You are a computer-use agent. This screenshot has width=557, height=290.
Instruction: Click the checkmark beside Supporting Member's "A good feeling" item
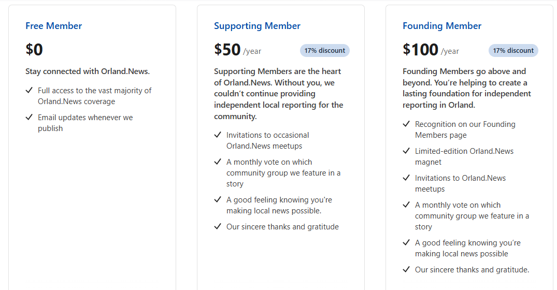[218, 200]
